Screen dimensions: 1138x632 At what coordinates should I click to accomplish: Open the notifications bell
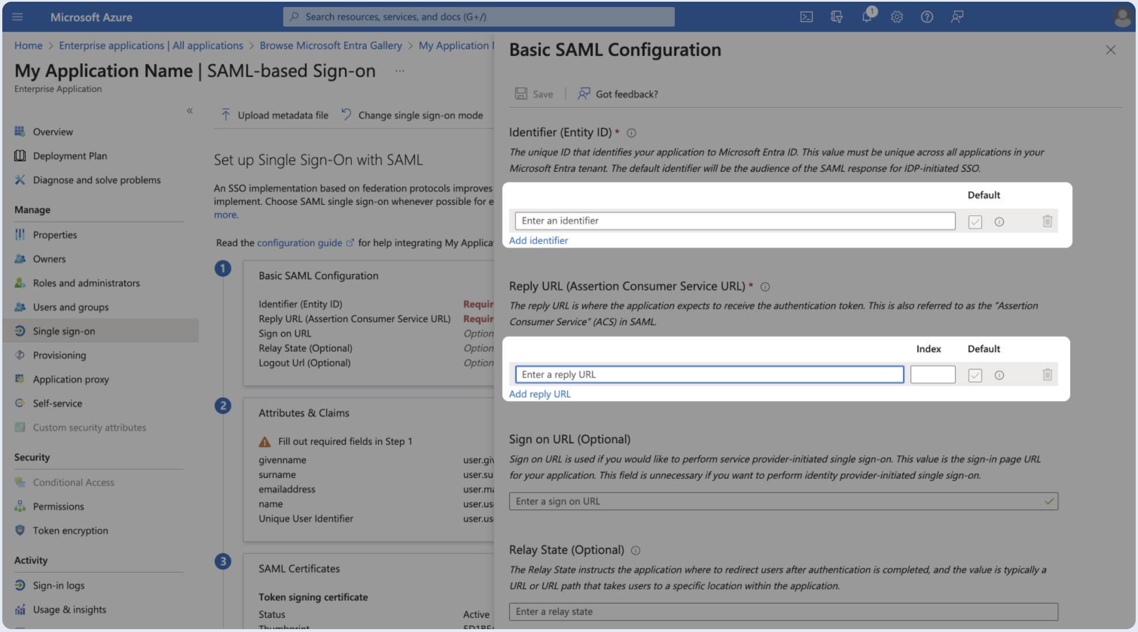867,17
